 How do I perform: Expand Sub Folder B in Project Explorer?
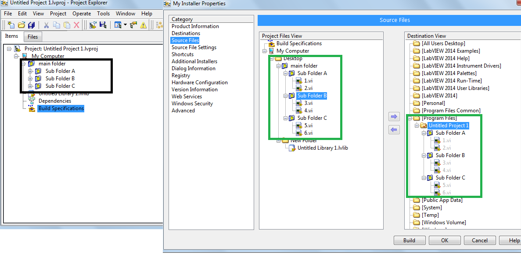(30, 79)
